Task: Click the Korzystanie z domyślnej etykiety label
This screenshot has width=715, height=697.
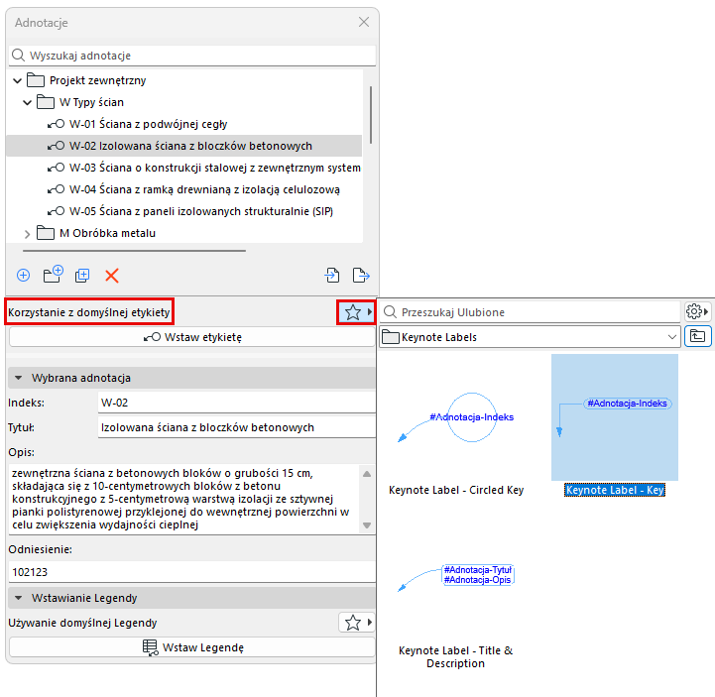Action: point(89,312)
